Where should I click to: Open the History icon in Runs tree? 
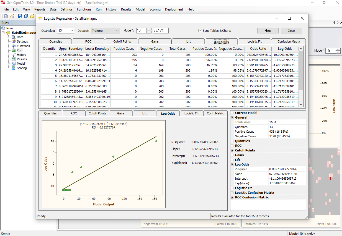pyautogui.click(x=14, y=55)
